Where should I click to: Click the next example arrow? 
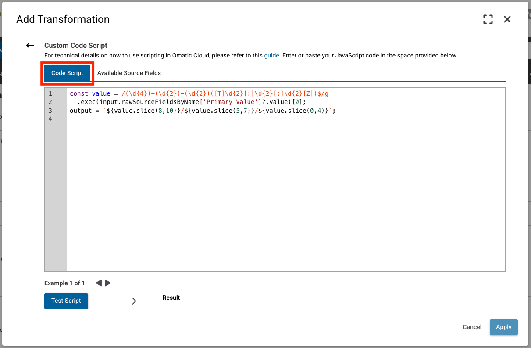[x=108, y=283]
